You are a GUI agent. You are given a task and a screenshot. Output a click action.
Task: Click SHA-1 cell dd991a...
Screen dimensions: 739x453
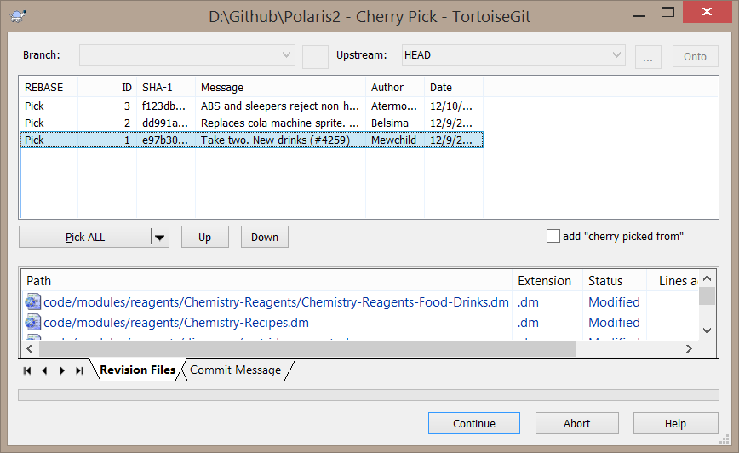[165, 123]
